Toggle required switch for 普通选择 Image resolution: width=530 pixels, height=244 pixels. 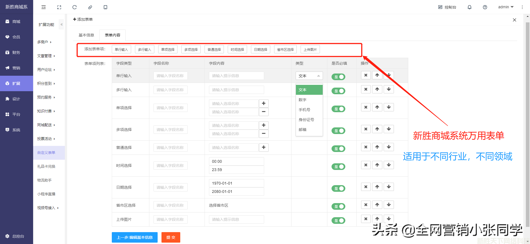(338, 149)
